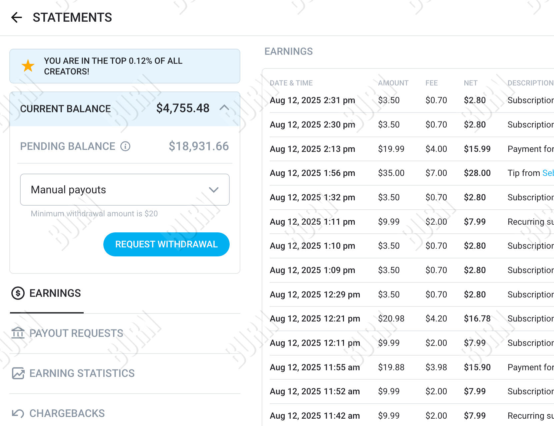Click the bank icon for Payout Requests
Image resolution: width=554 pixels, height=426 pixels.
[x=18, y=333]
